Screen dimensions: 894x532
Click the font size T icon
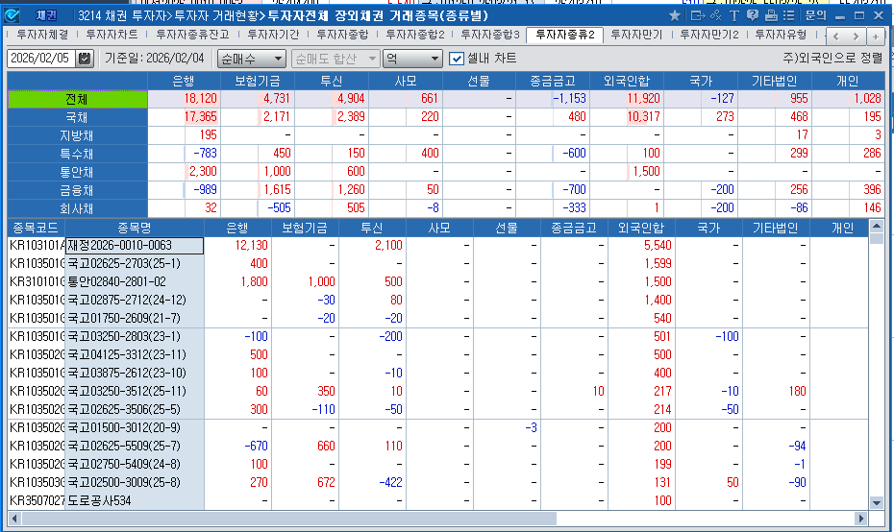coord(734,16)
